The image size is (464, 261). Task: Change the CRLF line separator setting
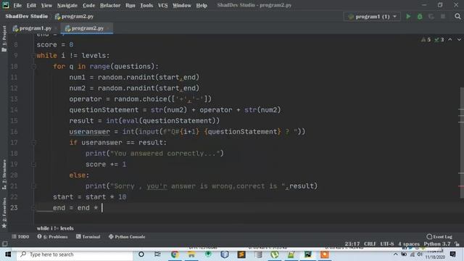pos(370,244)
